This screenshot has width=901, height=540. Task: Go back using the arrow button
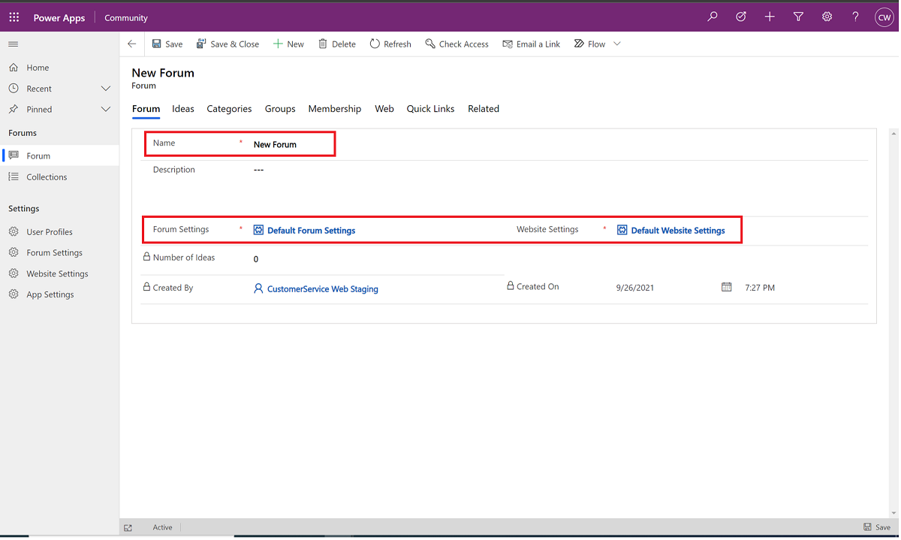click(132, 44)
